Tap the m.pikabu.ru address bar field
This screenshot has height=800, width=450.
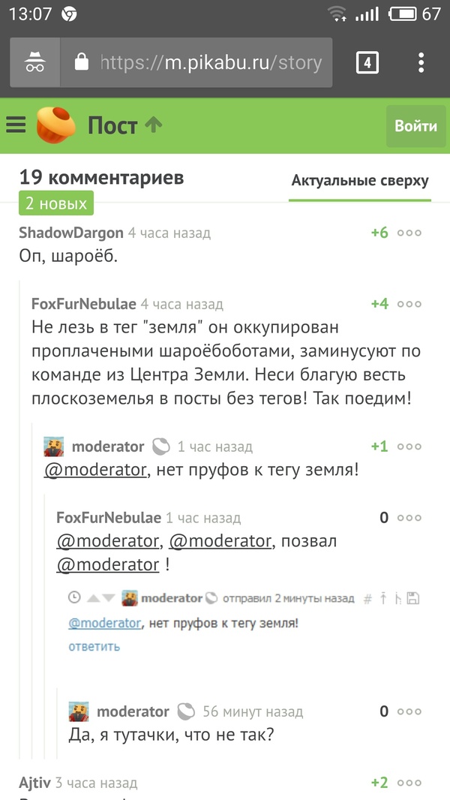(x=210, y=62)
